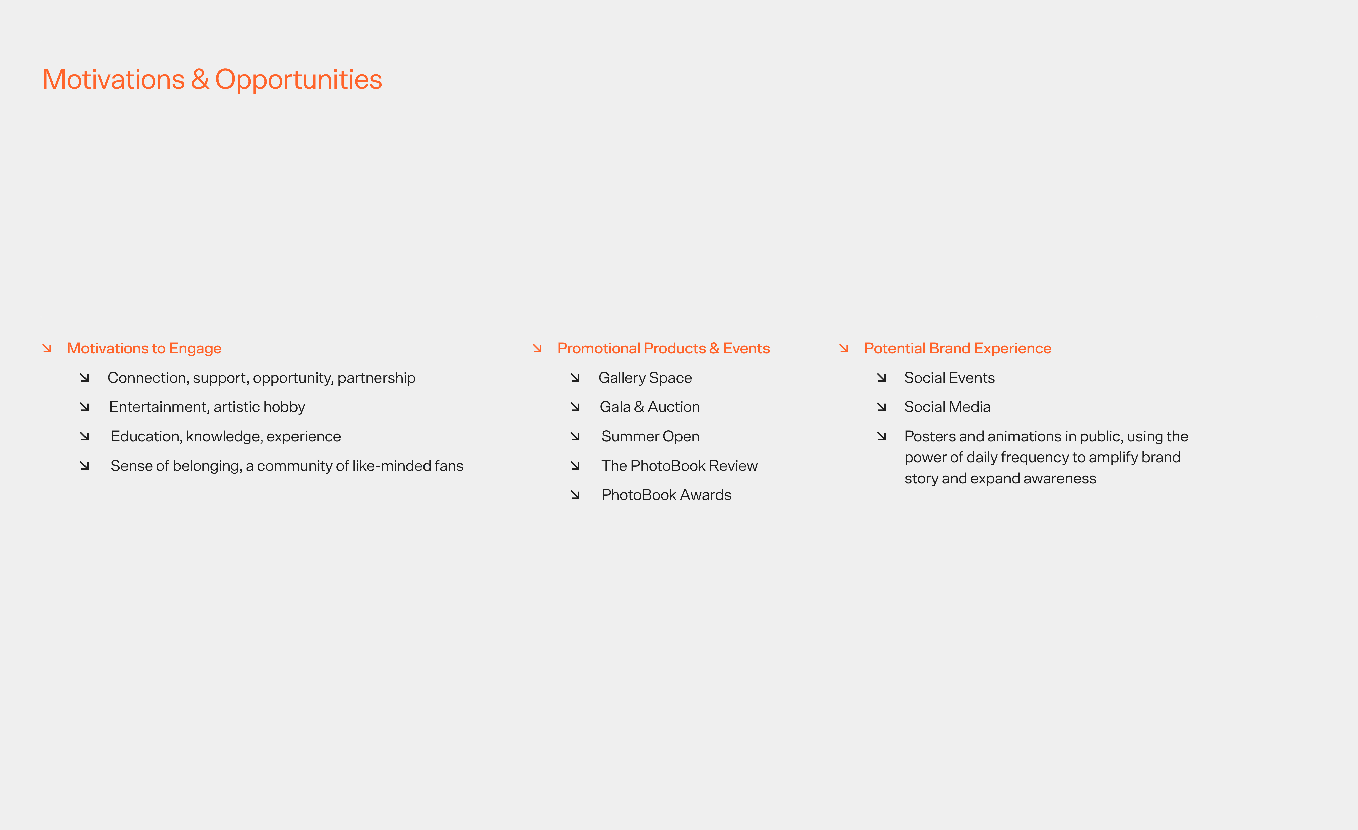Click the orange arrow beside Motivations to Engage

pyautogui.click(x=47, y=348)
